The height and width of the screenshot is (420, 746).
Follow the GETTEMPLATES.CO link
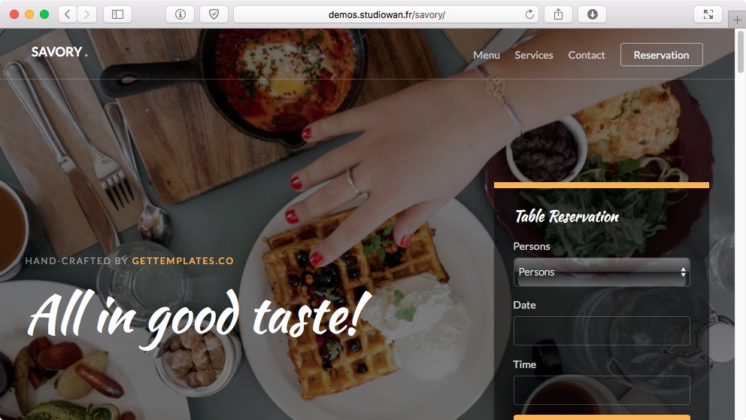183,260
